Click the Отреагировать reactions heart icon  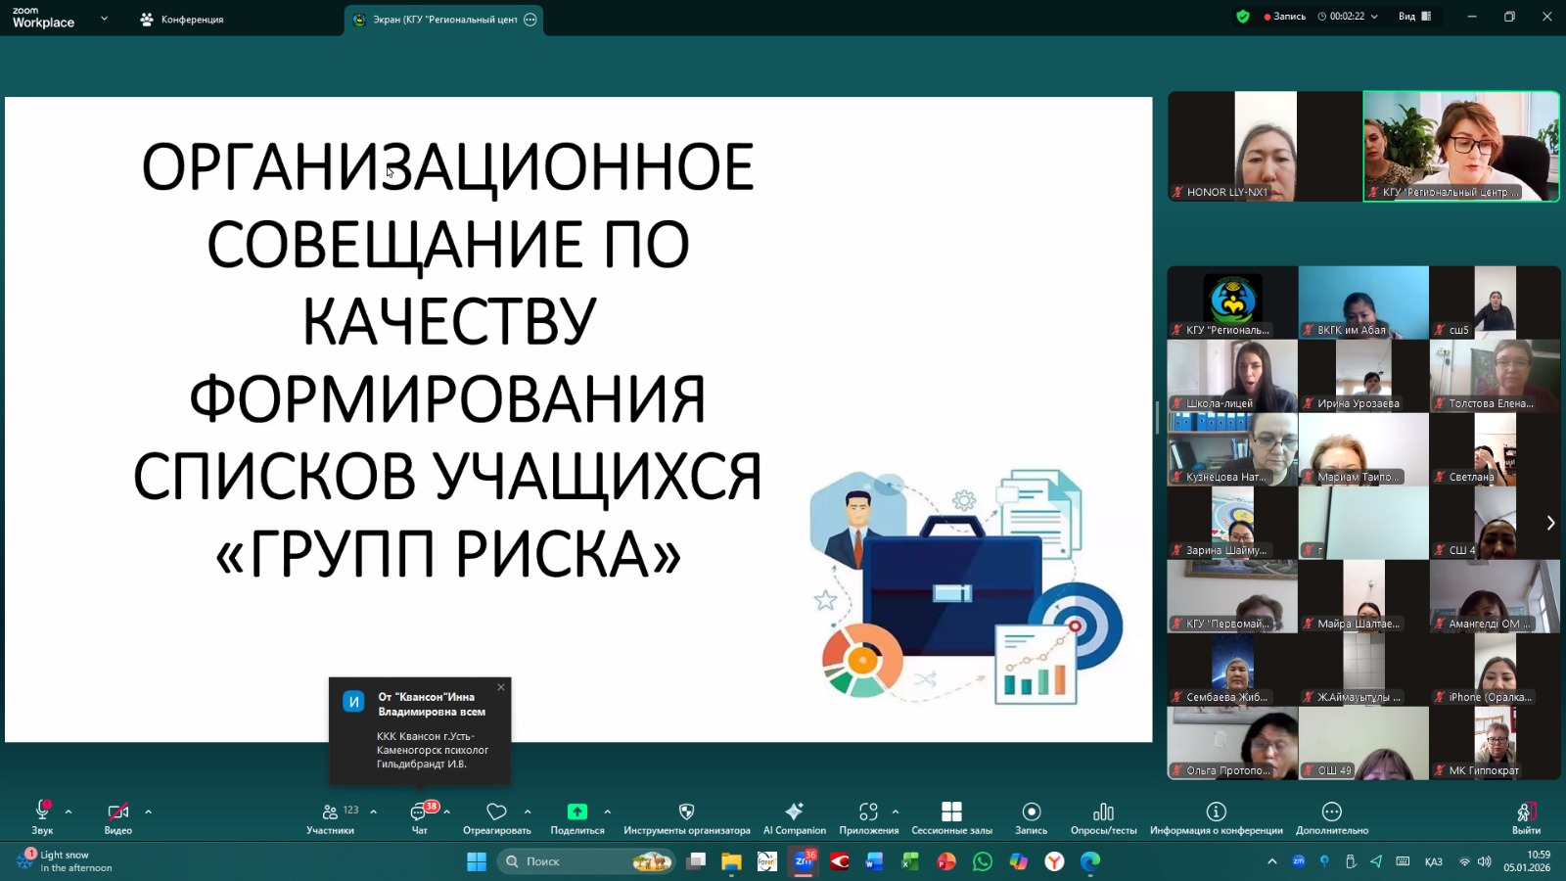point(496,817)
